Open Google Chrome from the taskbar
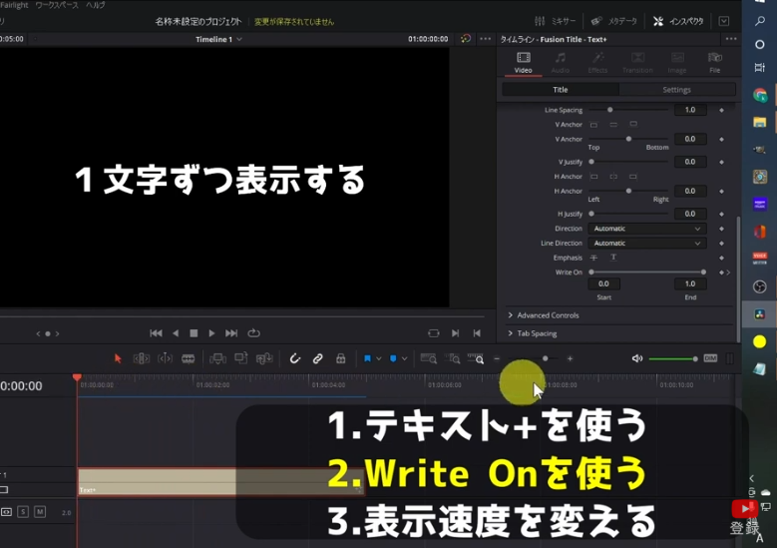The height and width of the screenshot is (548, 781). coord(759,96)
